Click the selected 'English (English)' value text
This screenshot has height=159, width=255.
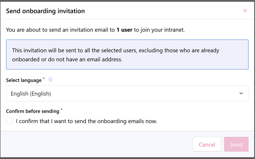[31, 94]
